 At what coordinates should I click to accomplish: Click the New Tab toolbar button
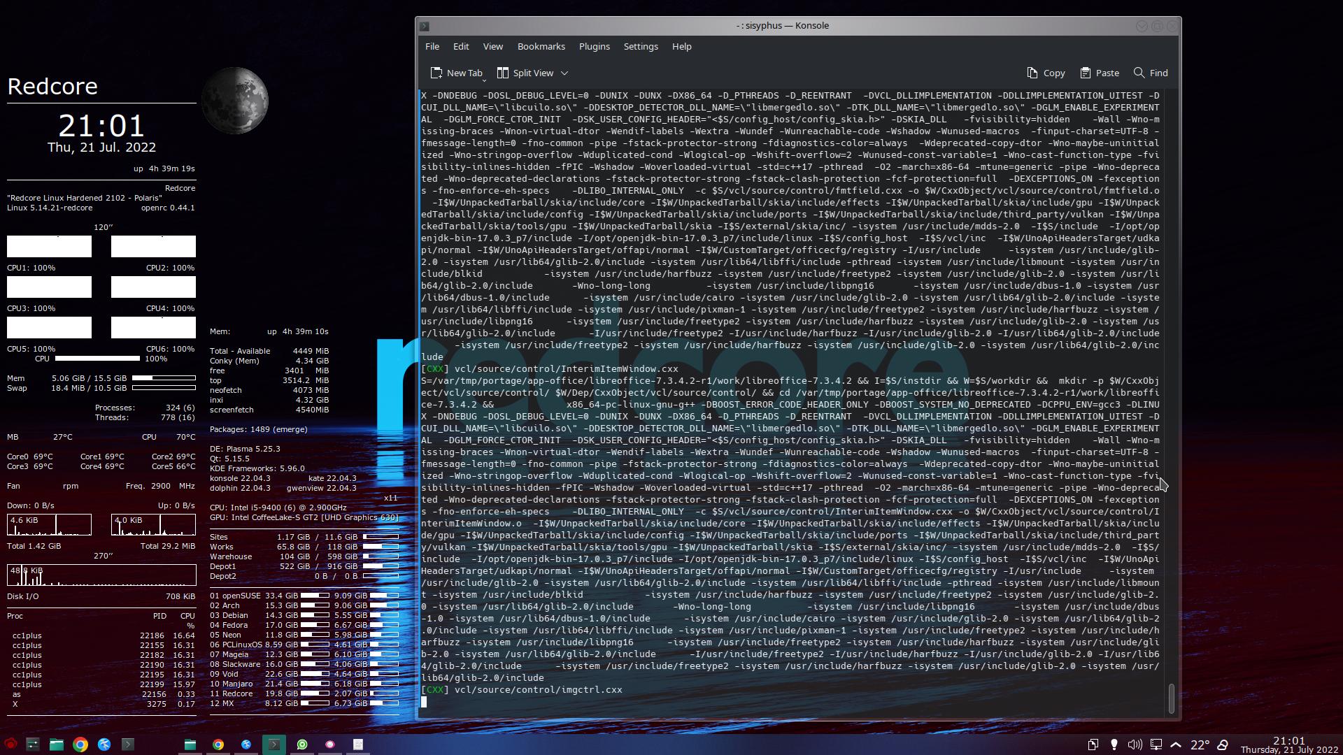(456, 73)
